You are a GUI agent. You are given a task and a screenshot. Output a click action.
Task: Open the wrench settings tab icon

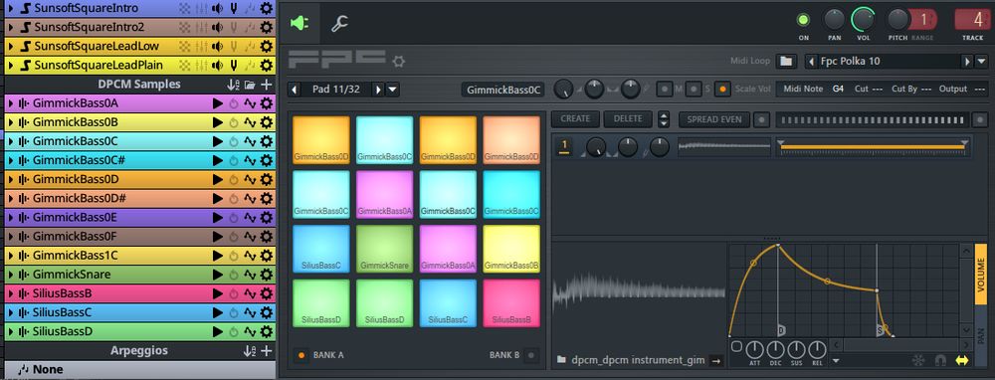[339, 24]
